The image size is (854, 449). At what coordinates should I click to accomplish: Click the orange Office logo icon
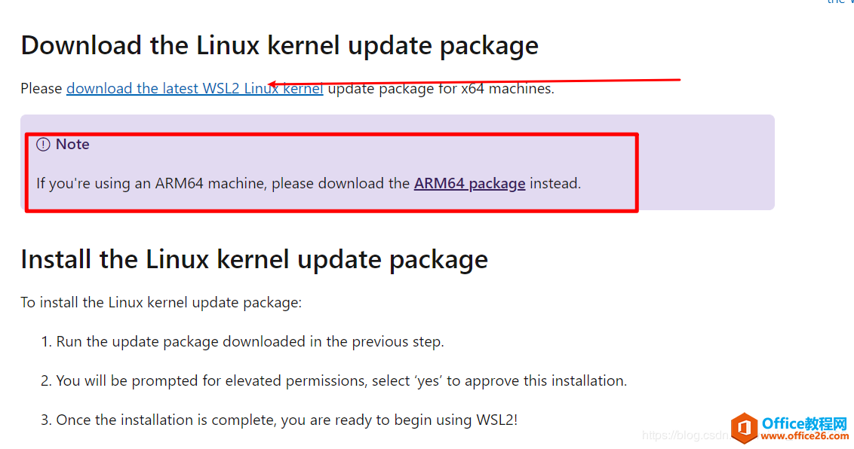744,429
